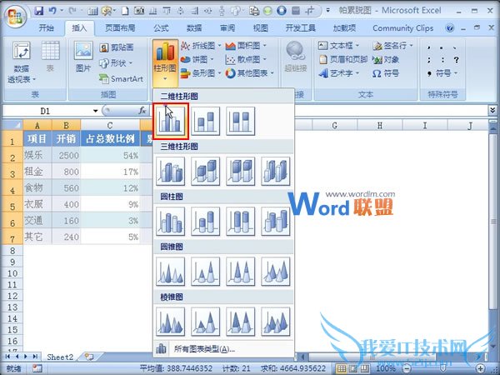Open the 页面布局 (Page Layout) tab
Image resolution: width=500 pixels, height=375 pixels.
click(118, 27)
